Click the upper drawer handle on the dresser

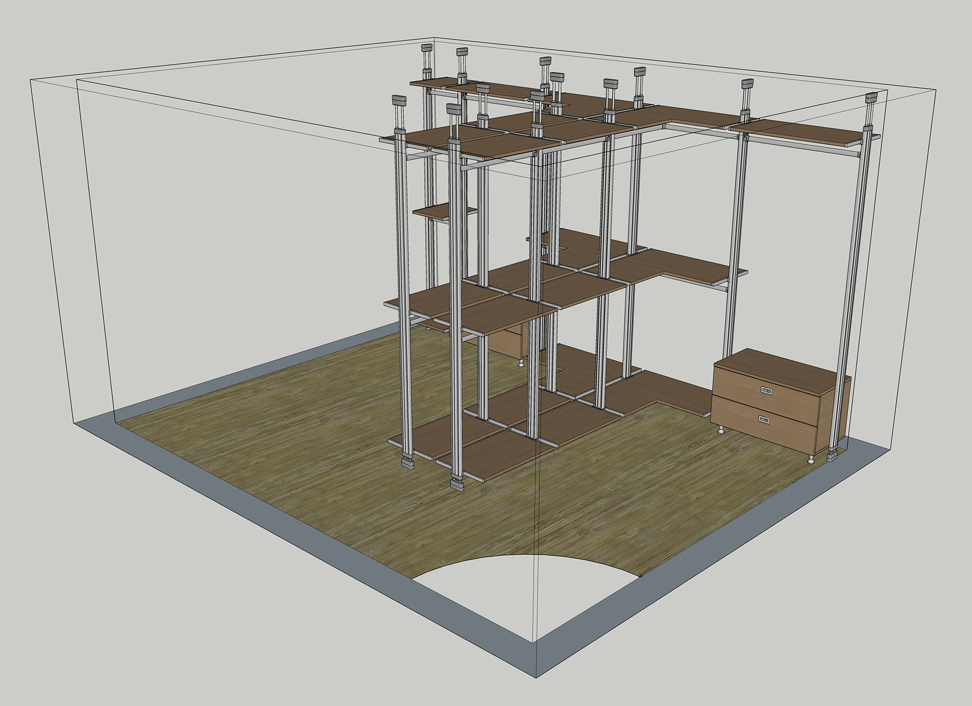[x=767, y=390]
